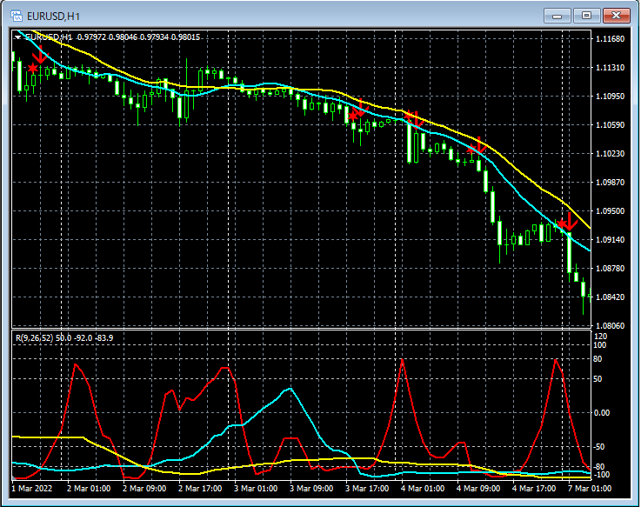Click the 3 Mar 17:00 time label
The height and width of the screenshot is (507, 641).
(367, 489)
